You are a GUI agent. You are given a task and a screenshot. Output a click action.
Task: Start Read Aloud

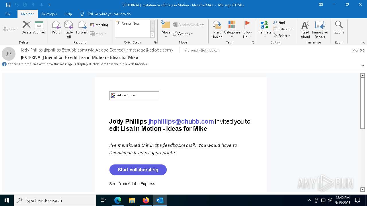click(305, 29)
